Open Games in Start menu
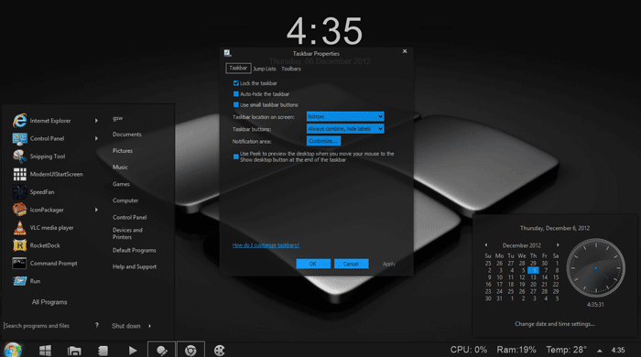This screenshot has height=357, width=641. (x=121, y=184)
